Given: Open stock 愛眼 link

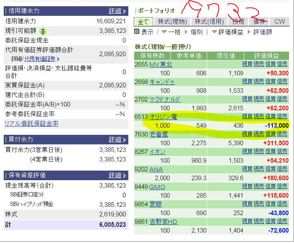Looking at the screenshot, I should click(x=156, y=204).
